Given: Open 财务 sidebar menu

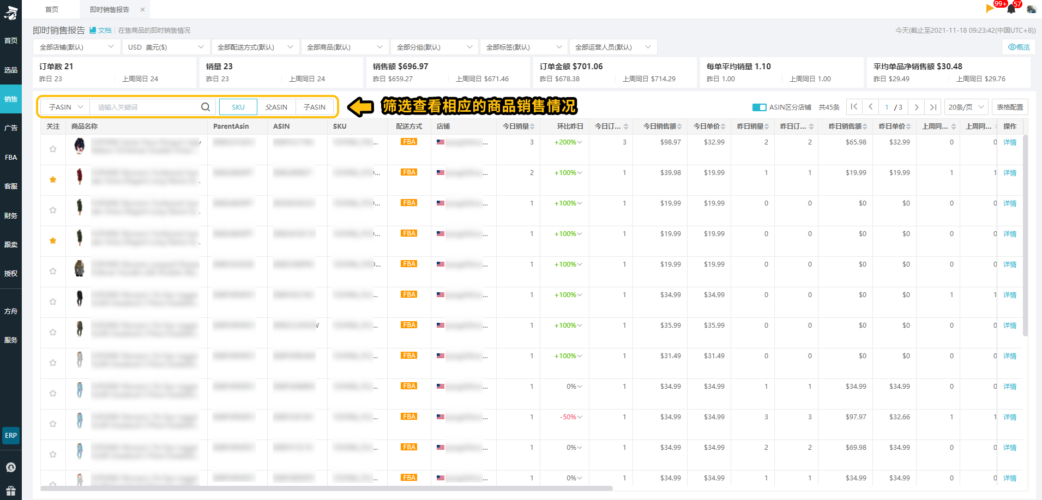Looking at the screenshot, I should [x=11, y=215].
